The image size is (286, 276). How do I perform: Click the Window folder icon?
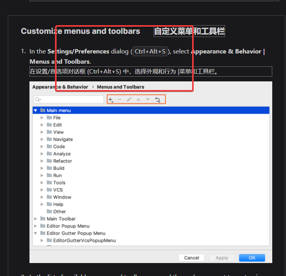[49, 197]
